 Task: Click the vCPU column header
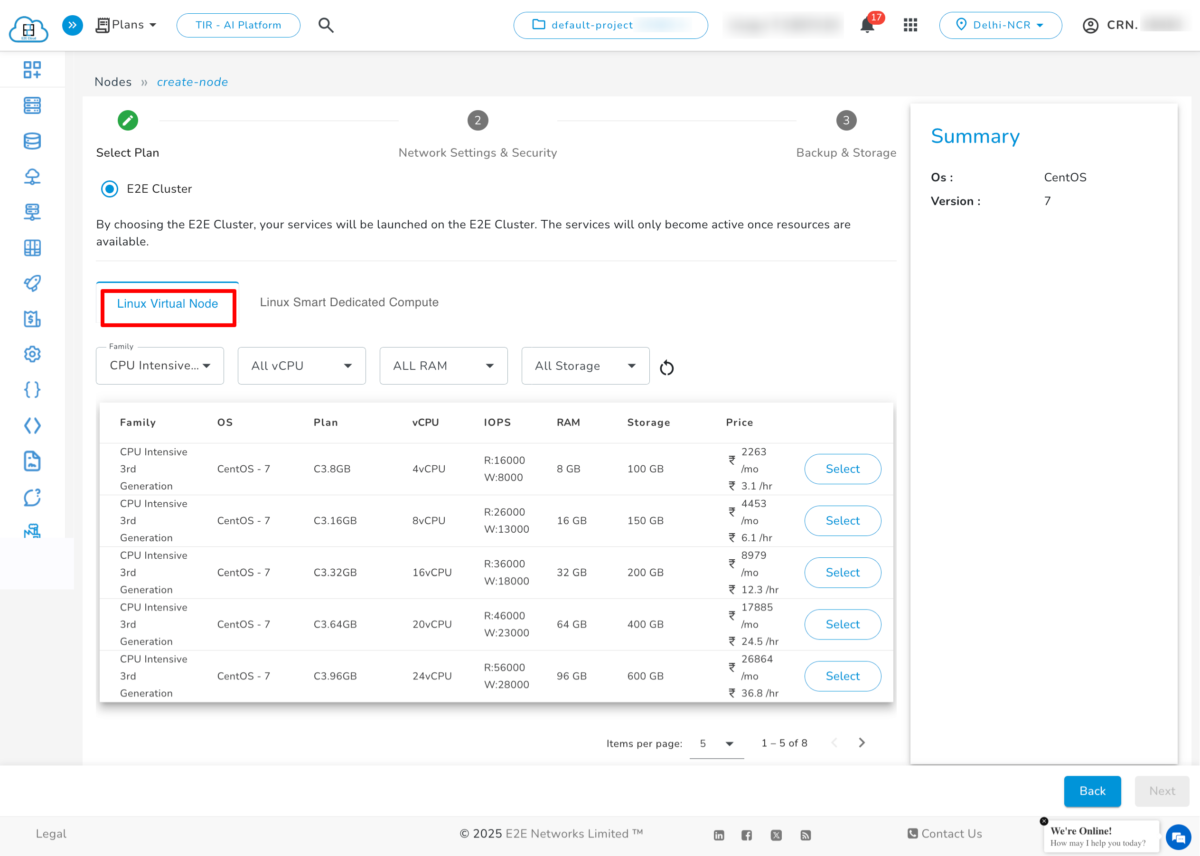(x=425, y=423)
